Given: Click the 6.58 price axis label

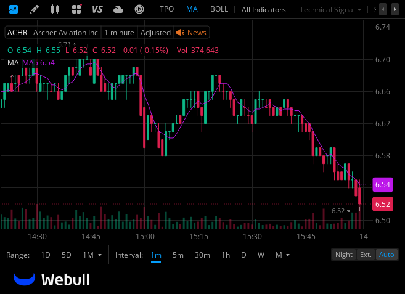Looking at the screenshot, I should pyautogui.click(x=383, y=156).
